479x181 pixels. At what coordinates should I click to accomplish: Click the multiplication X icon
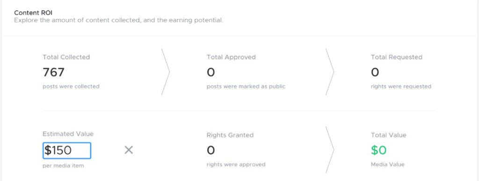coord(129,150)
